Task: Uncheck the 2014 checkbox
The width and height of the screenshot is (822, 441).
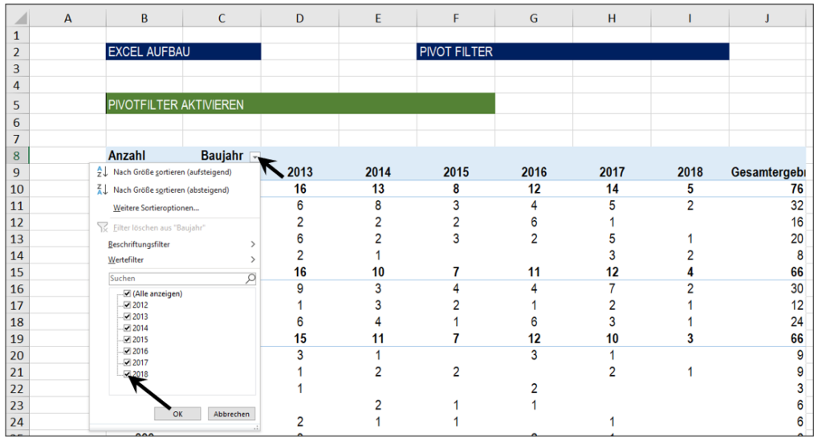Action: pos(127,329)
